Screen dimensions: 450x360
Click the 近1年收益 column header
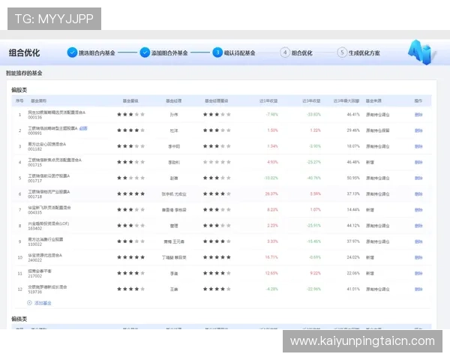pyautogui.click(x=268, y=100)
